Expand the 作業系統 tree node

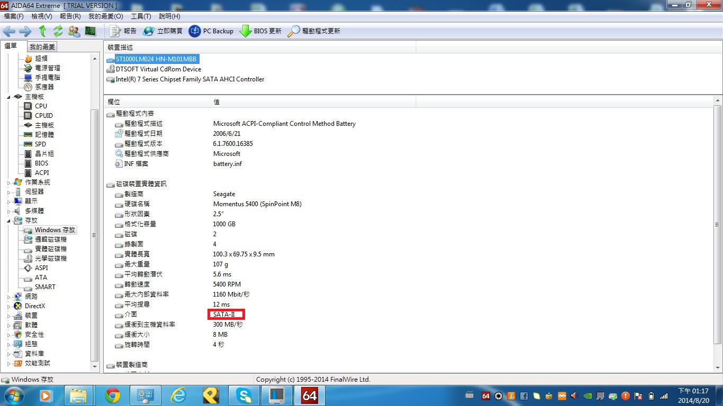coord(8,182)
